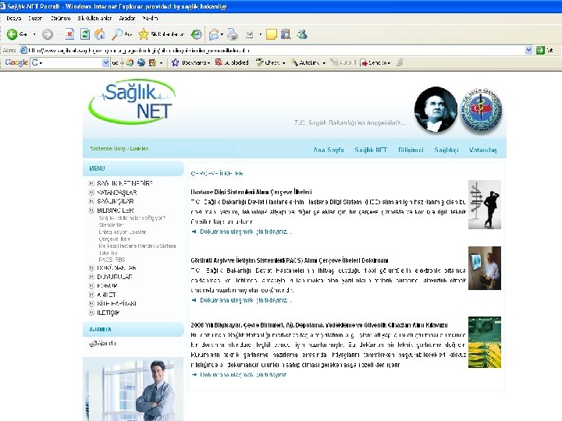Viewport: 562px width, 421px height.
Task: Open the Dosya menu
Action: tap(13, 18)
